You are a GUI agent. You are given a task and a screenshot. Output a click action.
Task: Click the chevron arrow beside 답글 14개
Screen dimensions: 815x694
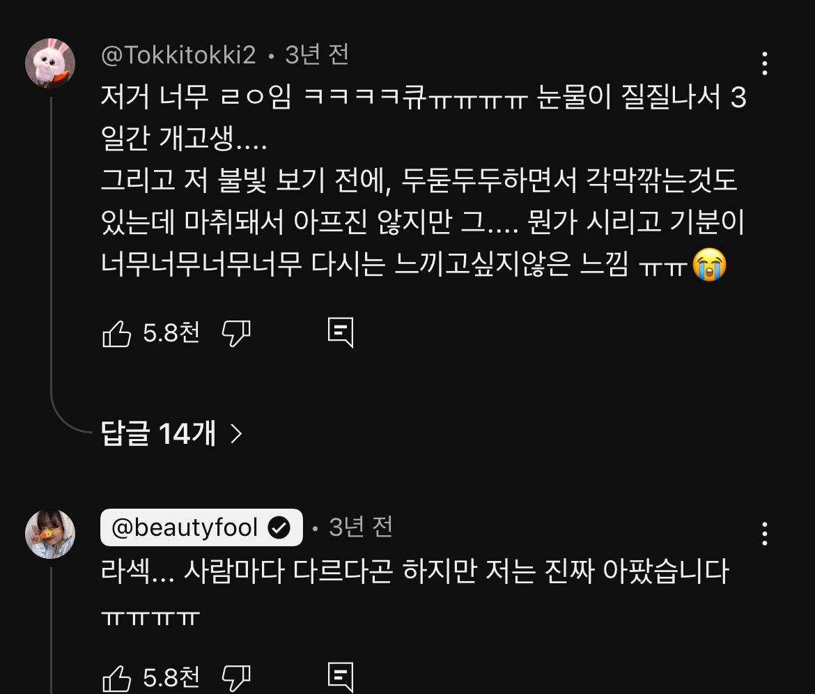pos(236,434)
